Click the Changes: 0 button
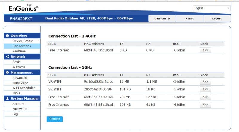239x132 pixels. pyautogui.click(x=162, y=18)
